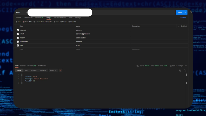
Task: Open the three-dot menu beside Save as Example
Action: 186,66
